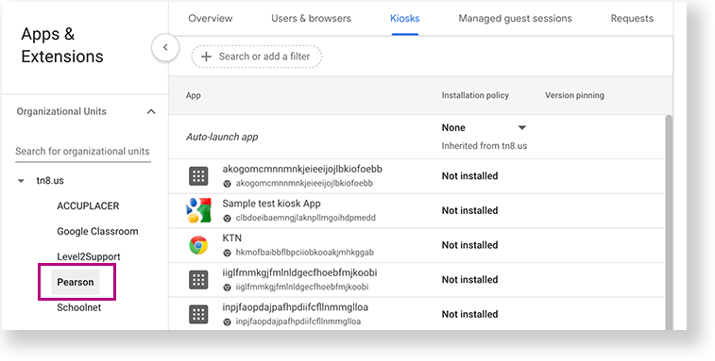Click the Chrome web store icon under KTN

[227, 253]
